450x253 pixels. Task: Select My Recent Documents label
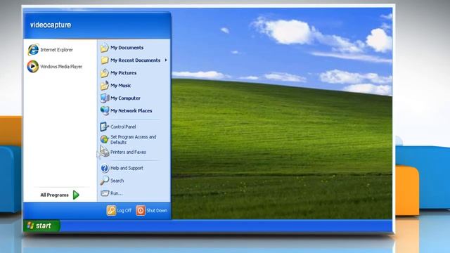[x=136, y=60]
